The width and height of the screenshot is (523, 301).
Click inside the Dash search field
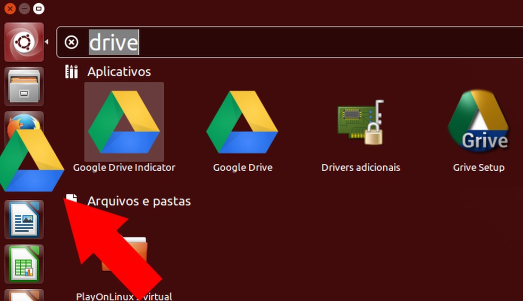click(290, 43)
